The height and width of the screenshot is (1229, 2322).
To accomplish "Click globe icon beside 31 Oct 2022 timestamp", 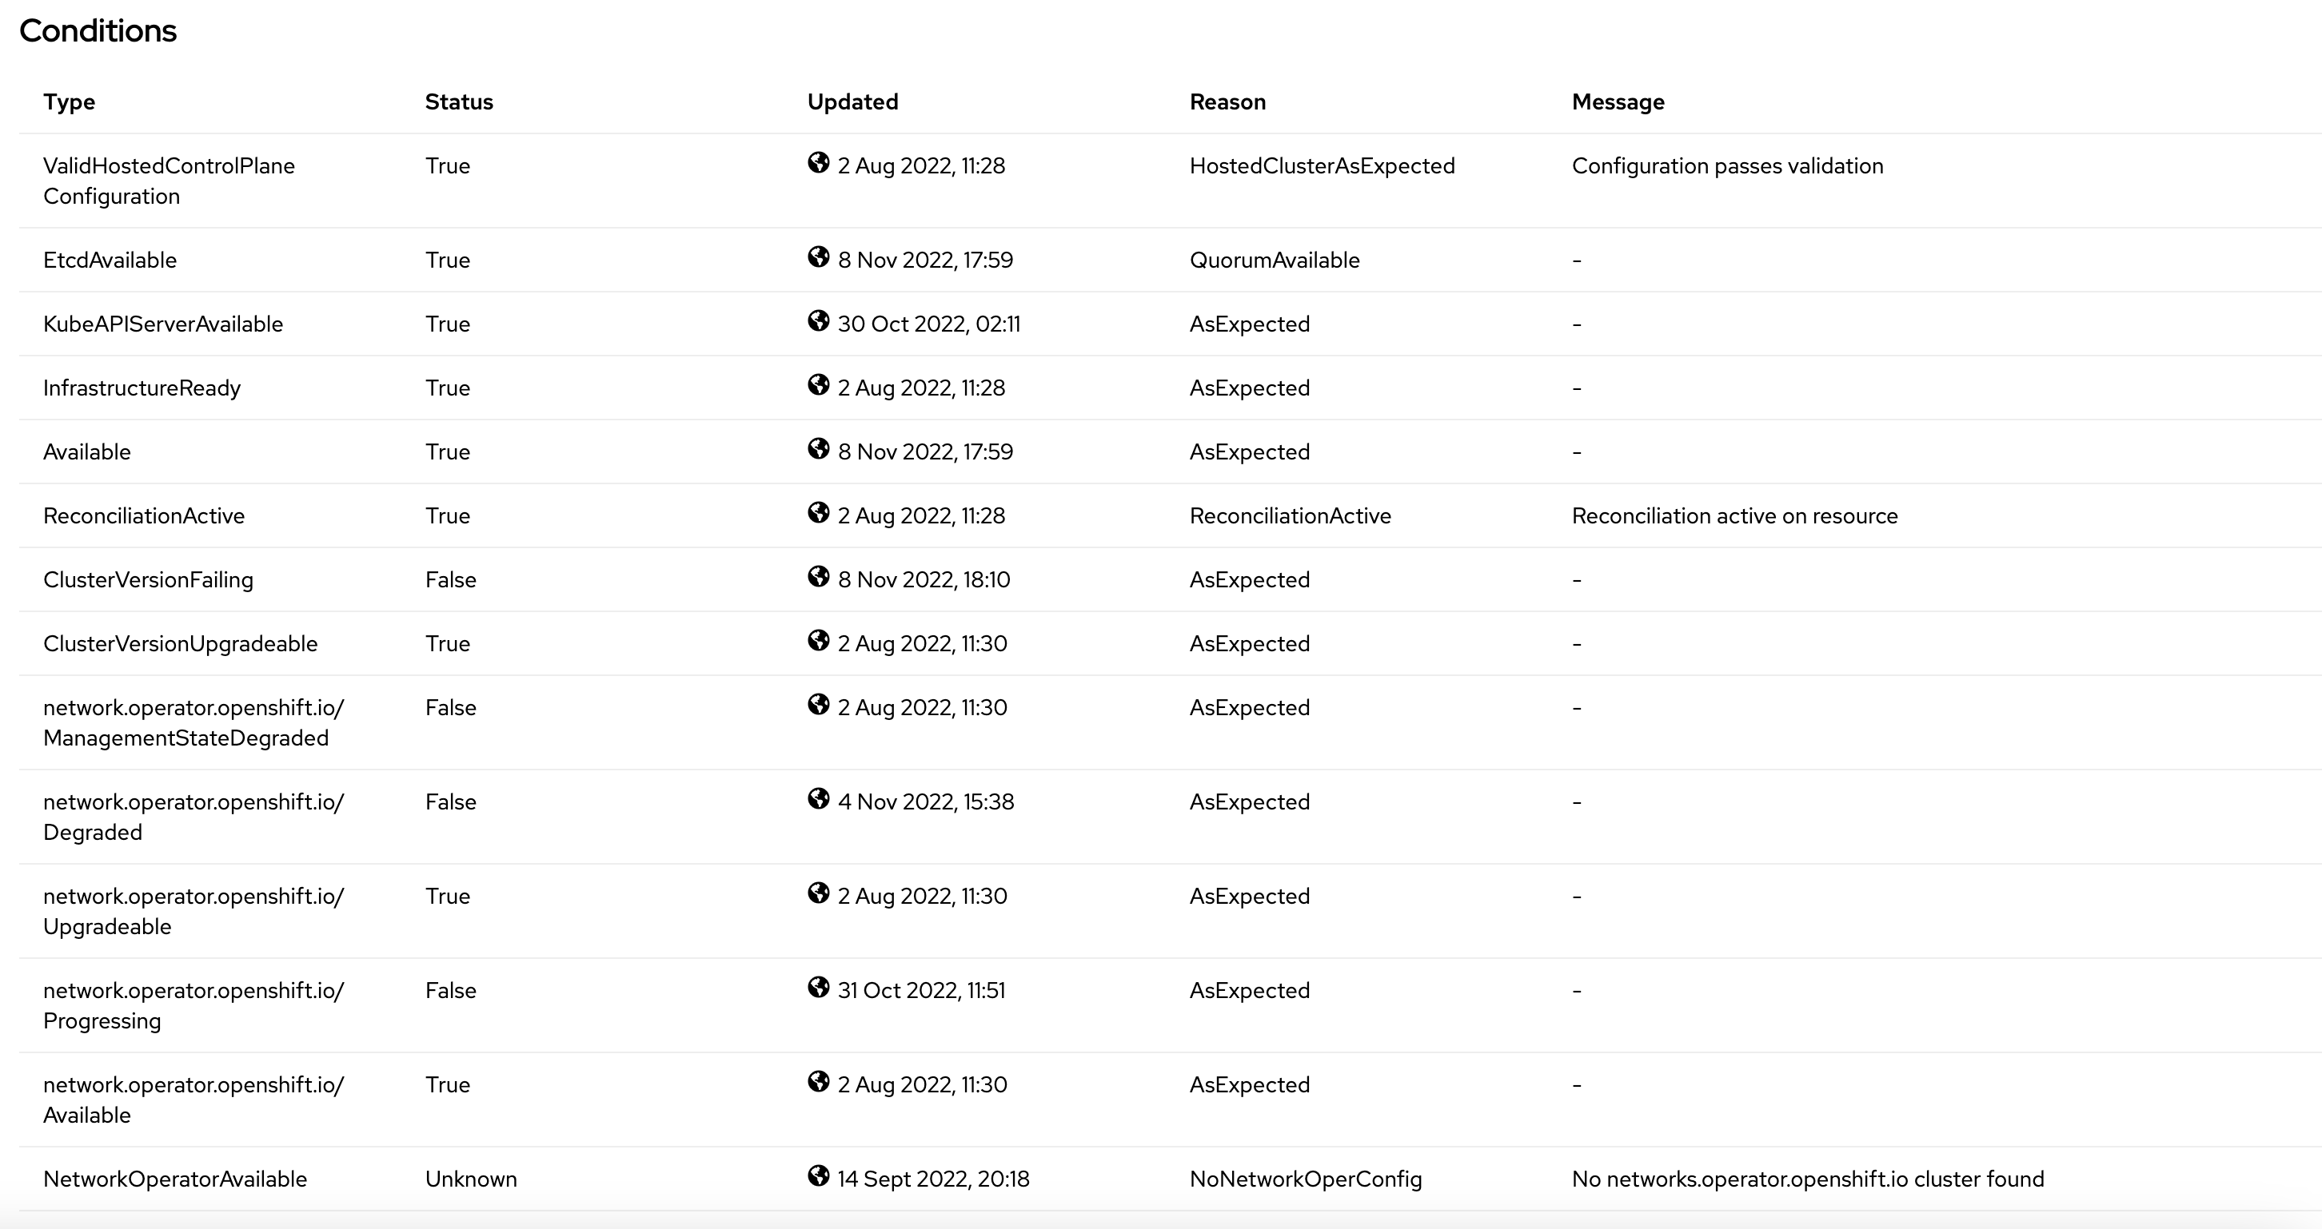I will [817, 988].
